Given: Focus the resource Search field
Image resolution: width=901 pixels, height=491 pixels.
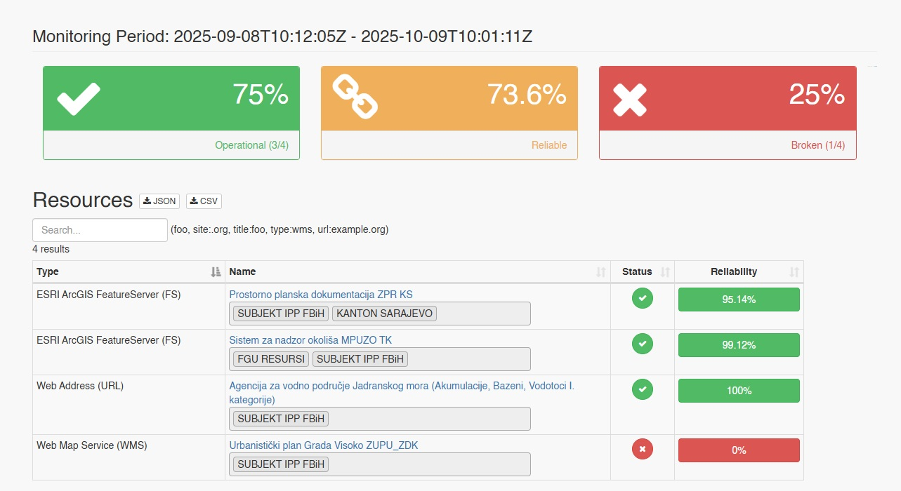Looking at the screenshot, I should (x=100, y=230).
